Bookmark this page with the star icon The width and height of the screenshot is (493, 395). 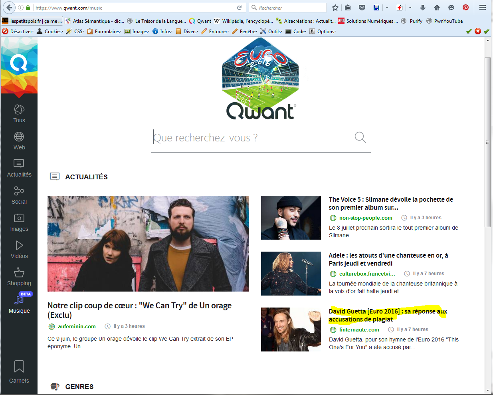[x=335, y=8]
